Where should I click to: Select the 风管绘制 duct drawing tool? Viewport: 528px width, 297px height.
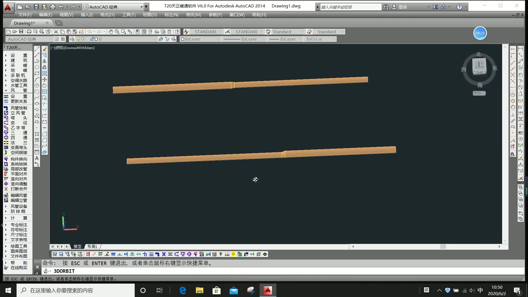pyautogui.click(x=19, y=108)
